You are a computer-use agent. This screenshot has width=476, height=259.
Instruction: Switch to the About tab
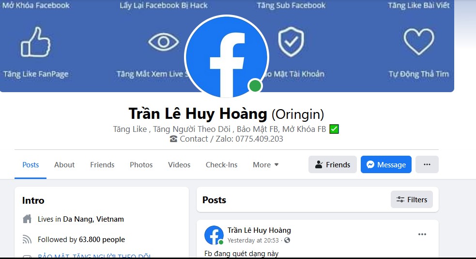pyautogui.click(x=64, y=165)
